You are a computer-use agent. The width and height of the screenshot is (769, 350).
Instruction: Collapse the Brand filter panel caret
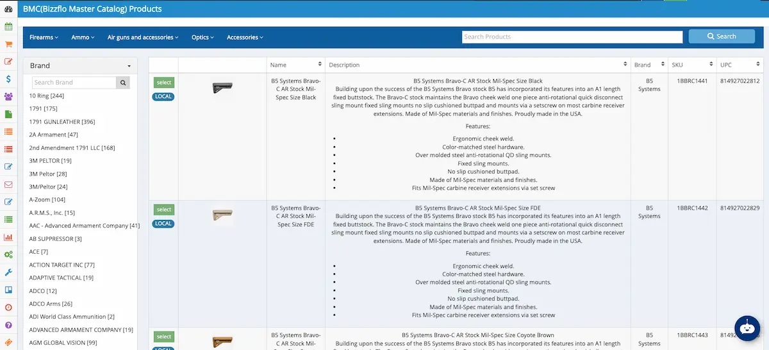pos(129,66)
